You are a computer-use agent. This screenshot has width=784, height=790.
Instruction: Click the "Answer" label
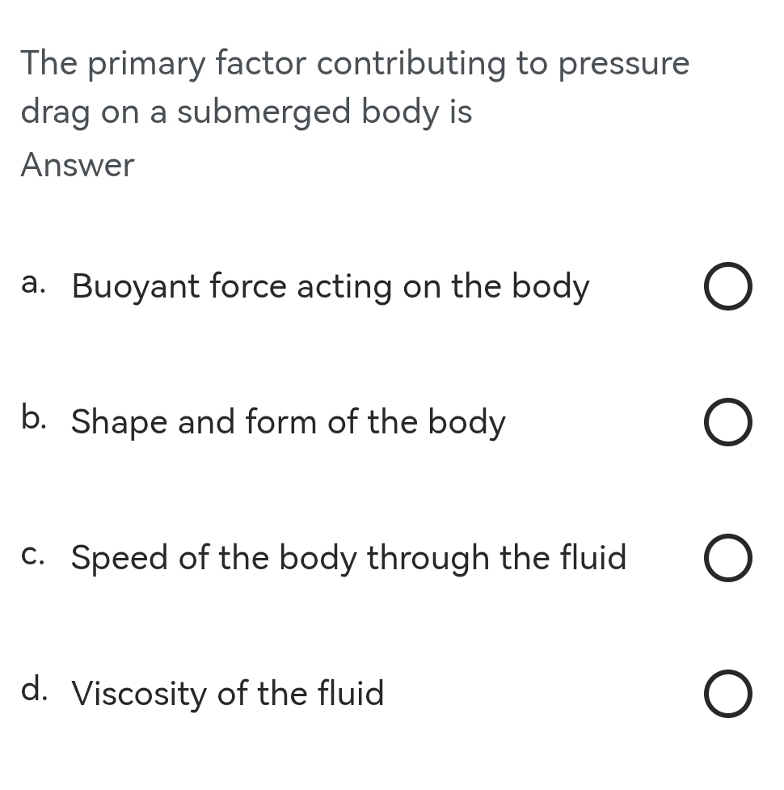click(78, 166)
